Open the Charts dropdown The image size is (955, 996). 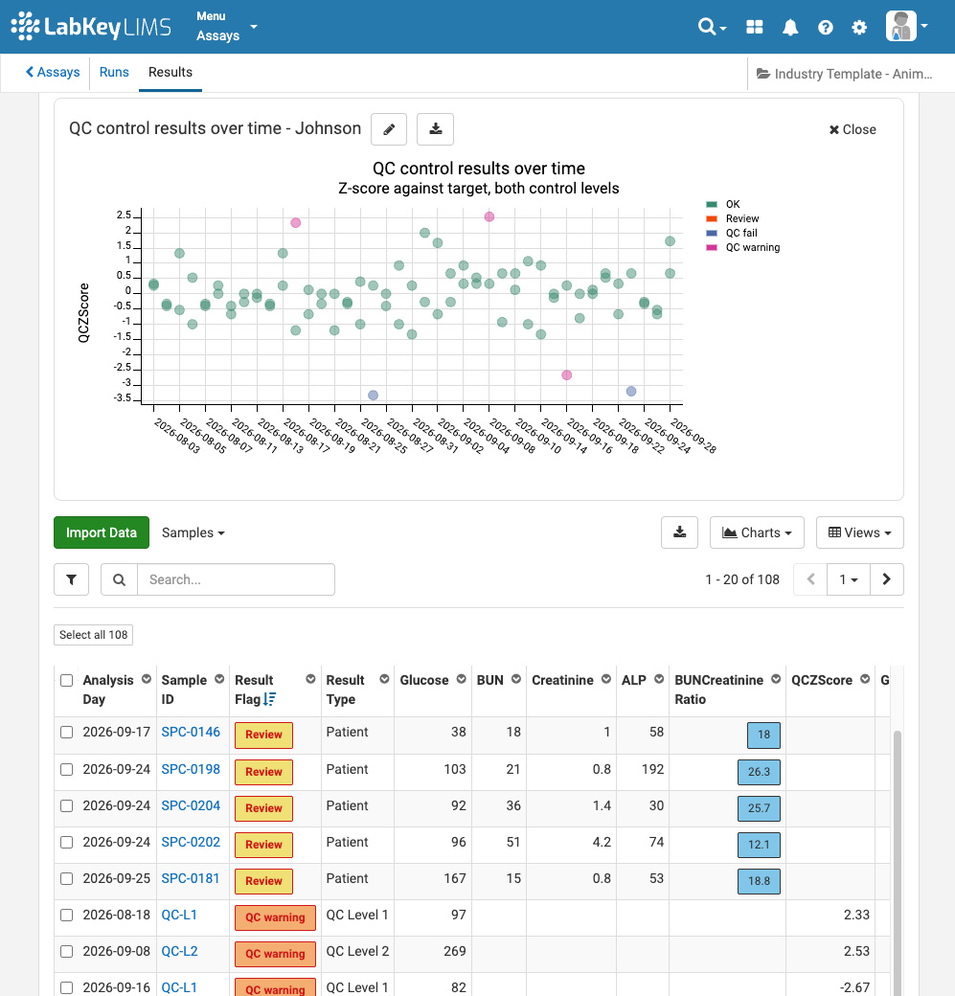coord(757,532)
